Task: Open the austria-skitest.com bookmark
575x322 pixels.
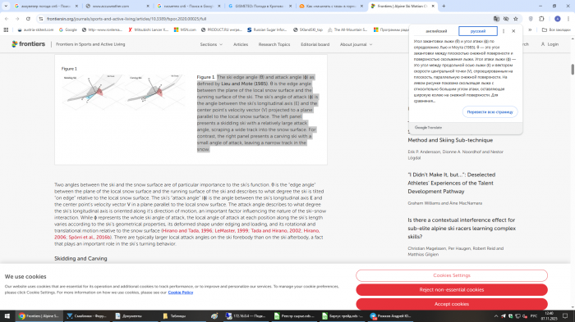Action: pyautogui.click(x=35, y=29)
